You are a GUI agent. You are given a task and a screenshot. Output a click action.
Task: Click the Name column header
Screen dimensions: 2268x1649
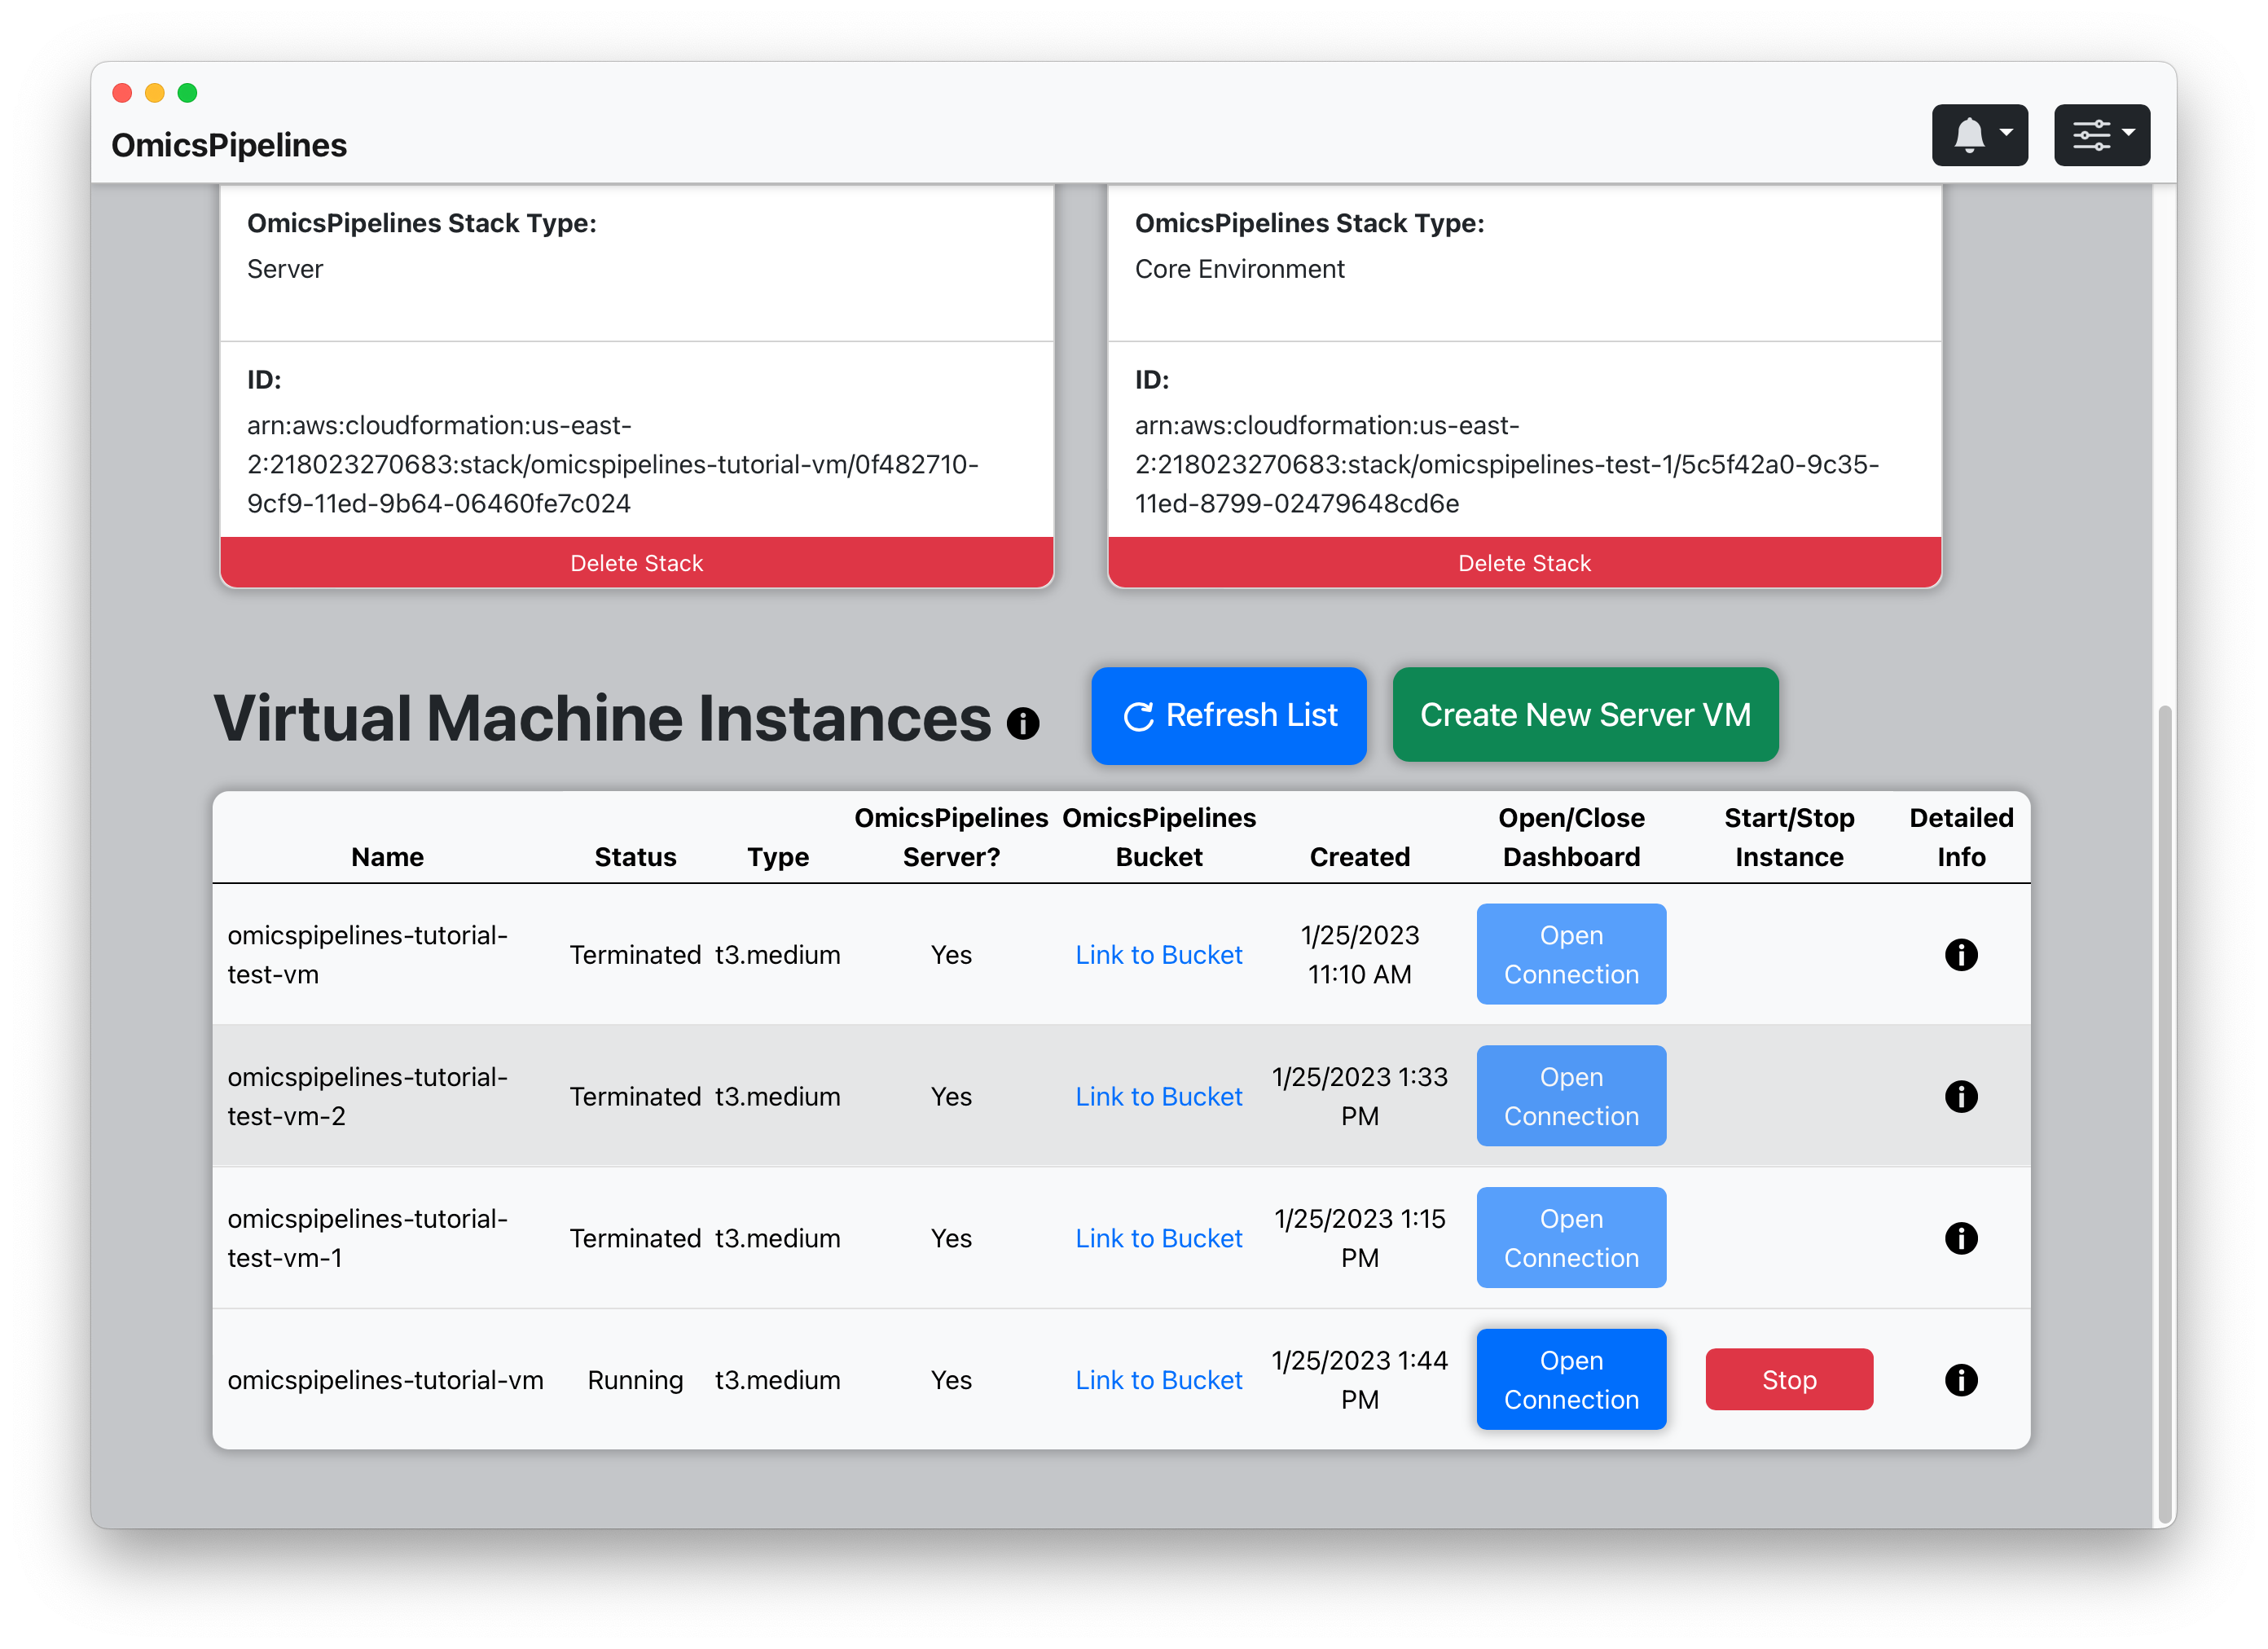[x=387, y=857]
